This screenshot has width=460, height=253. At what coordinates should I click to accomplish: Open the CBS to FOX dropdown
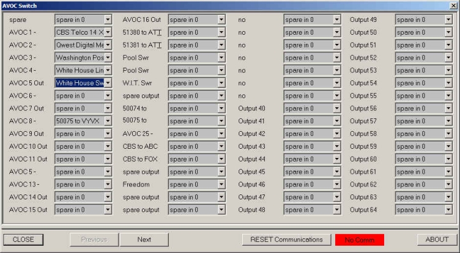tap(221, 159)
